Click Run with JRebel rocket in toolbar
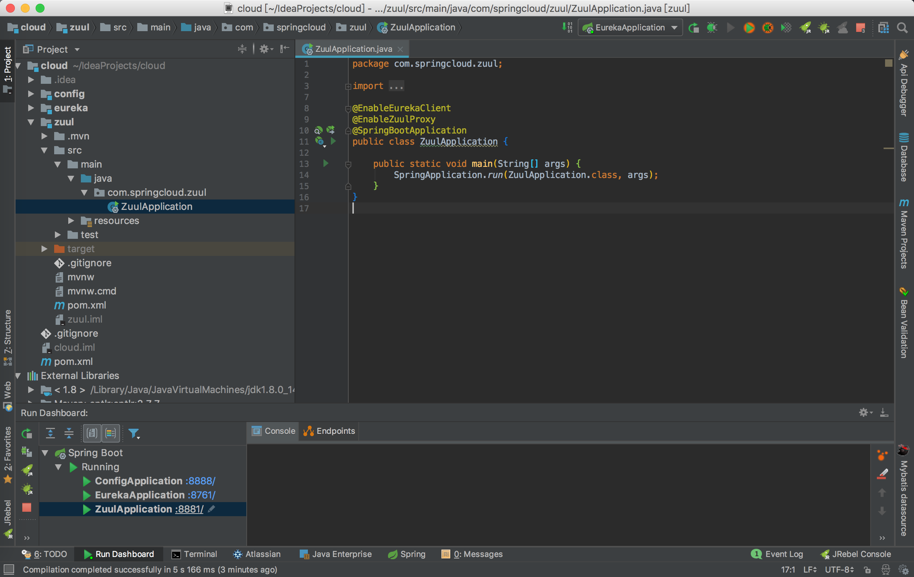This screenshot has width=914, height=577. point(805,28)
